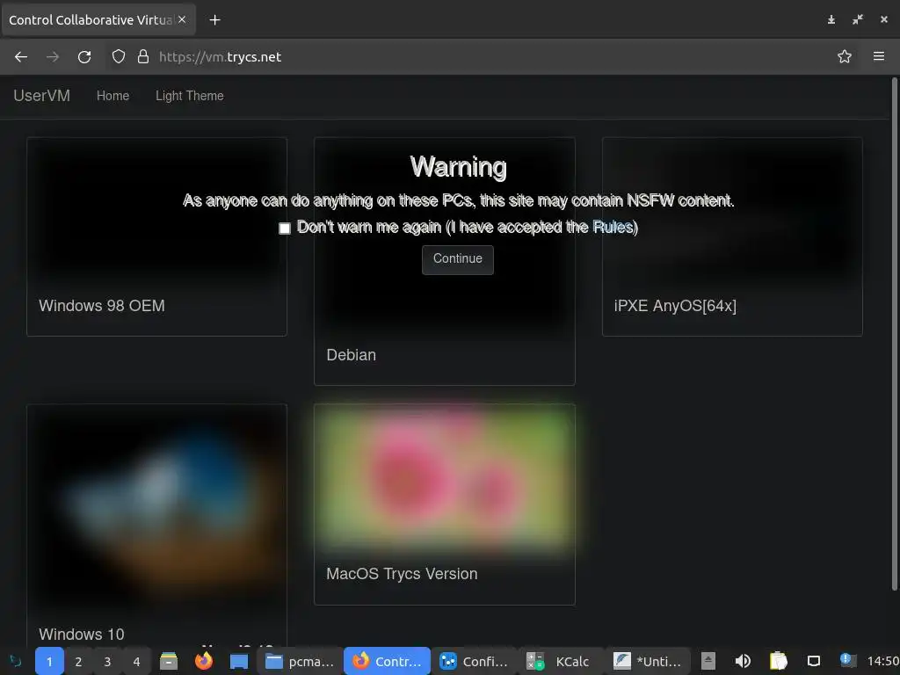Bookmark this page with the star icon
Viewport: 900px width, 675px height.
(845, 56)
